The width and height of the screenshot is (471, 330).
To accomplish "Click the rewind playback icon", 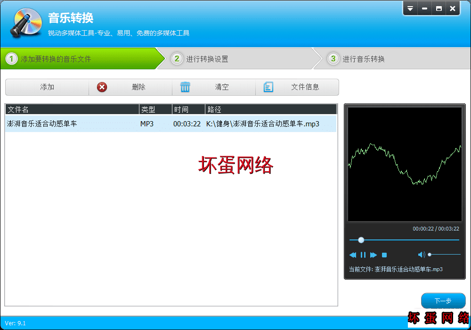I will pos(353,255).
